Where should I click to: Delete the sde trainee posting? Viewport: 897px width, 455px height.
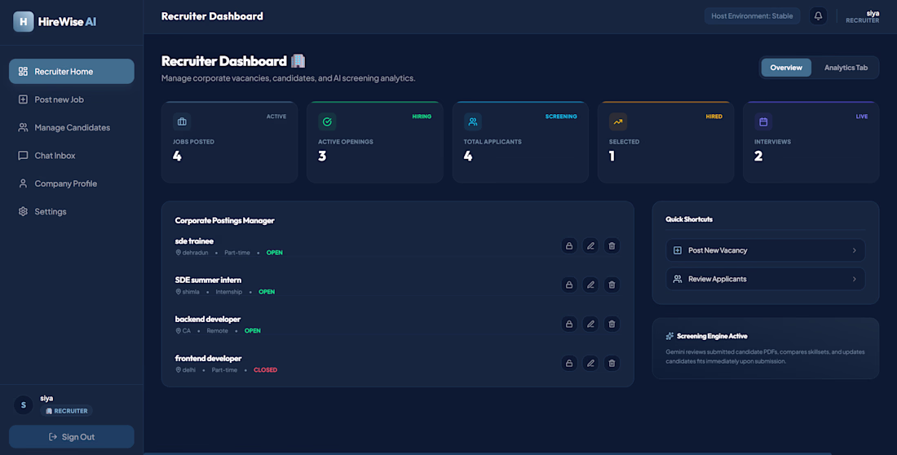pos(612,245)
